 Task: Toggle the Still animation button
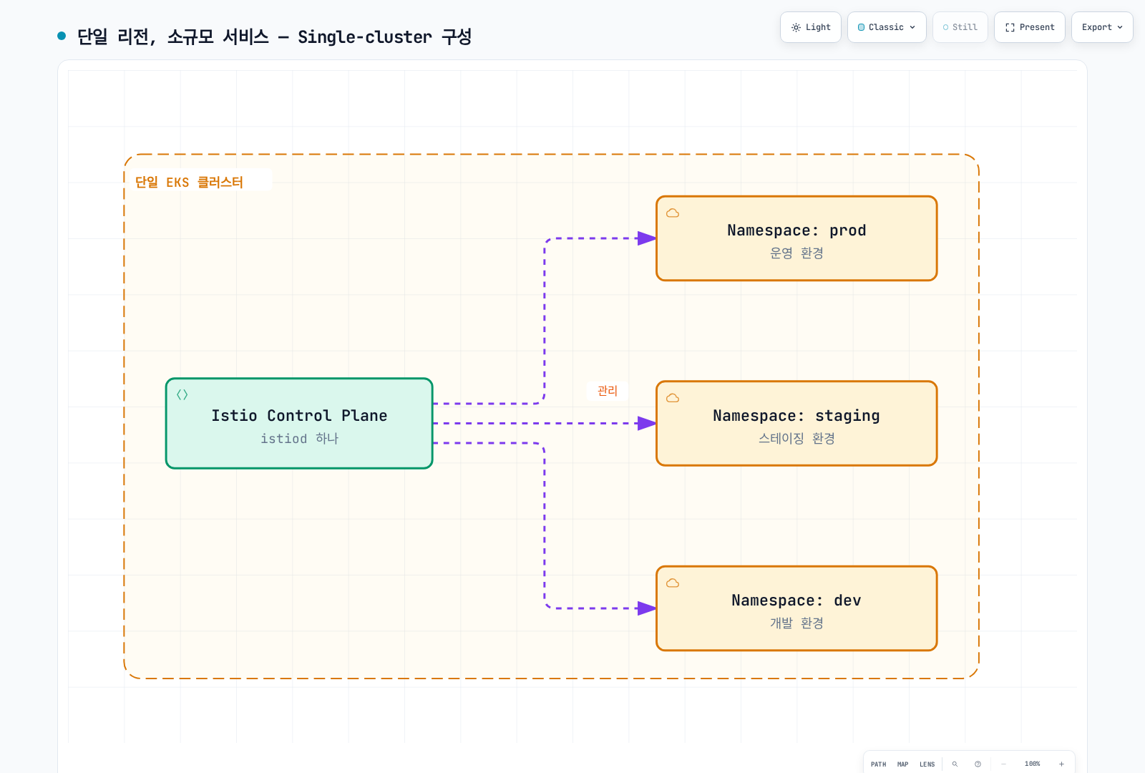coord(960,27)
